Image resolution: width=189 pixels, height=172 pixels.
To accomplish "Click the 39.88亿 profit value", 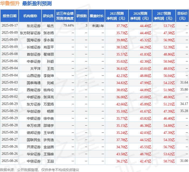I will (x=122, y=40).
